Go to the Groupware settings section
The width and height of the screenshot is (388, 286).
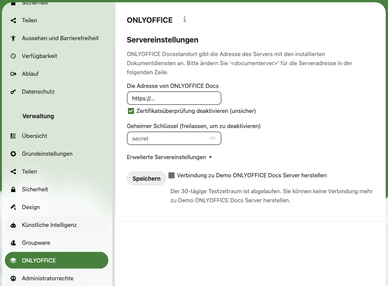(x=56, y=243)
